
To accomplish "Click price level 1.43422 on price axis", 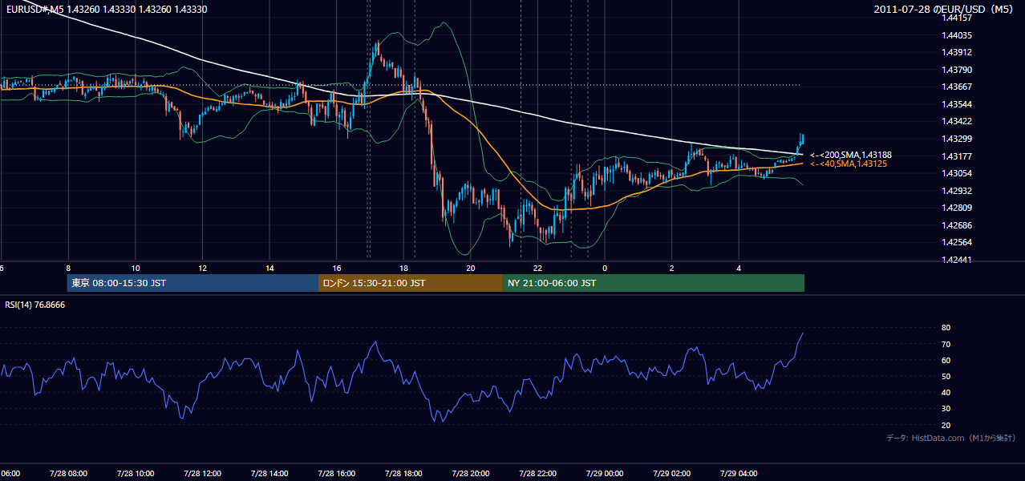I will (x=956, y=121).
